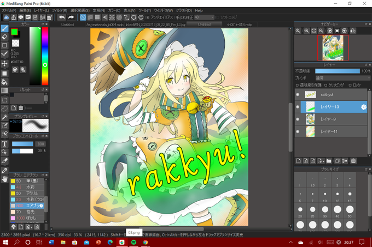This screenshot has height=247, width=372.
Task: Open the 選択範囲(S) menu
Action: [x=80, y=10]
